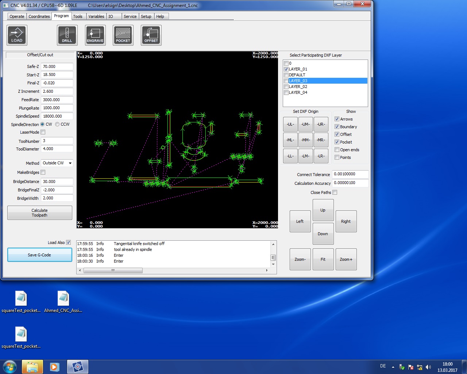Viewport: 467px width, 374px height.
Task: Set DXF origin to -LR-
Action: point(321,156)
